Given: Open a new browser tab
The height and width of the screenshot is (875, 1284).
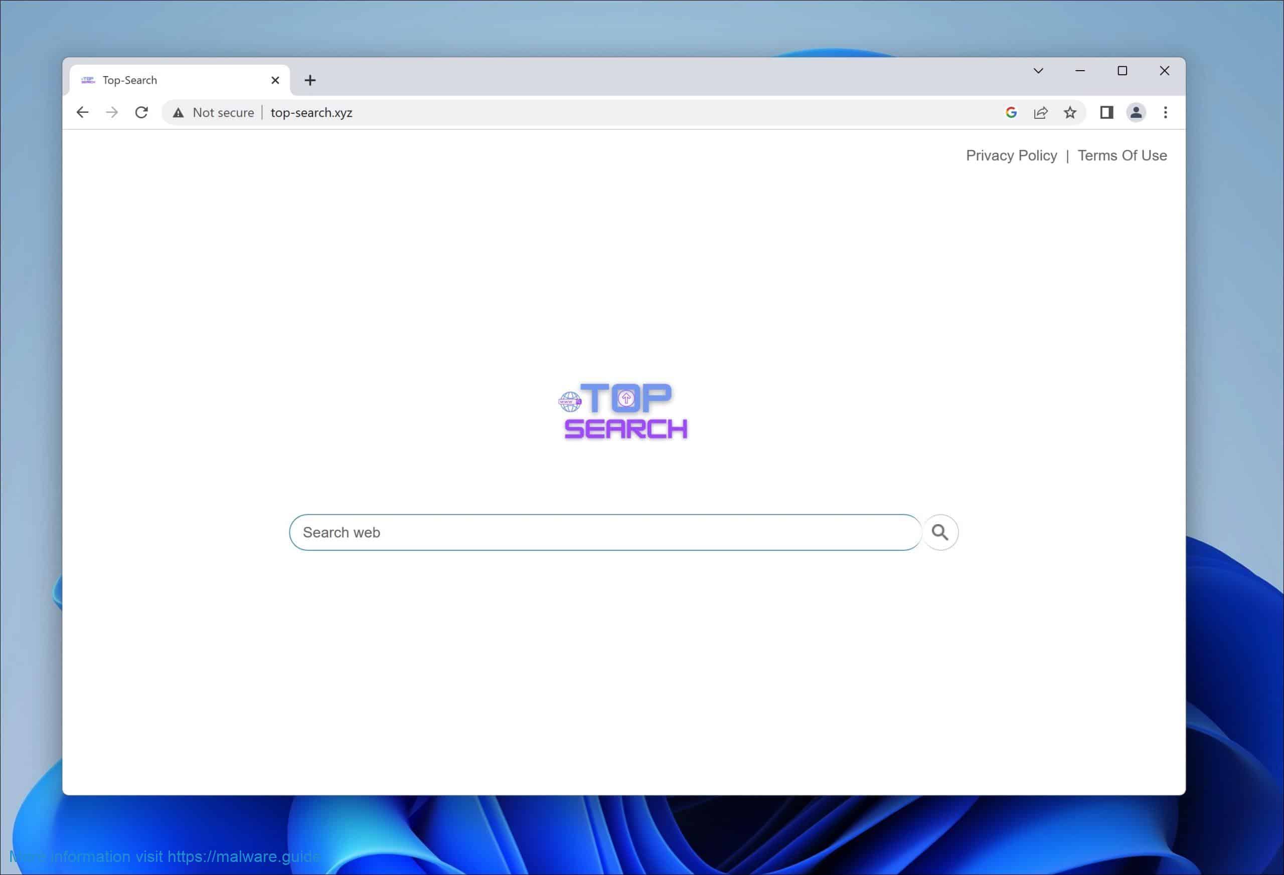Looking at the screenshot, I should tap(310, 80).
